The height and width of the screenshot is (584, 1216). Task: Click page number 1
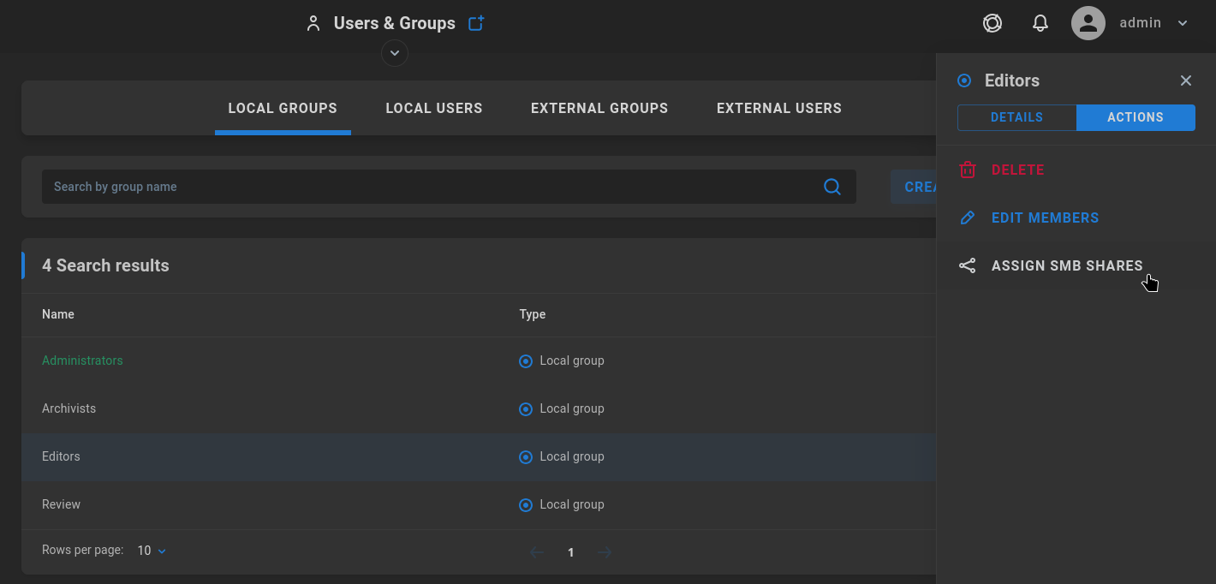pyautogui.click(x=571, y=552)
